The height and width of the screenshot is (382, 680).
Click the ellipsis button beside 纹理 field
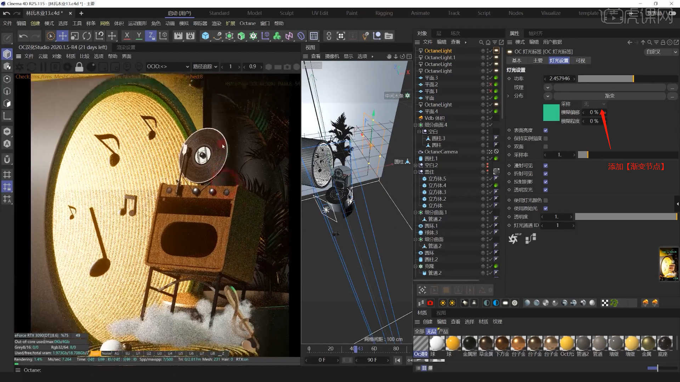(672, 87)
